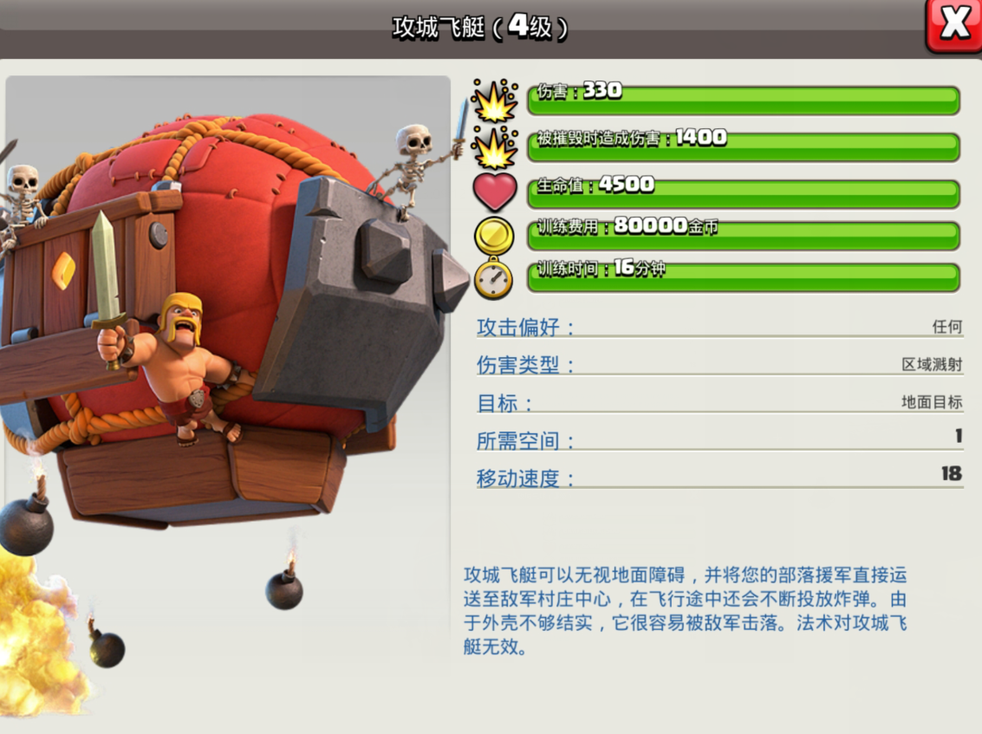Select the 生命值: 4500 health bar
The width and height of the screenshot is (982, 734).
tap(744, 193)
